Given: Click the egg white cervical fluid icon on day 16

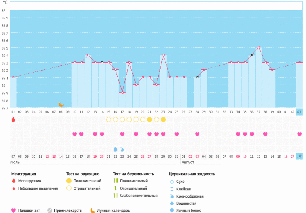Looking at the screenshot, I should pos(115,149).
